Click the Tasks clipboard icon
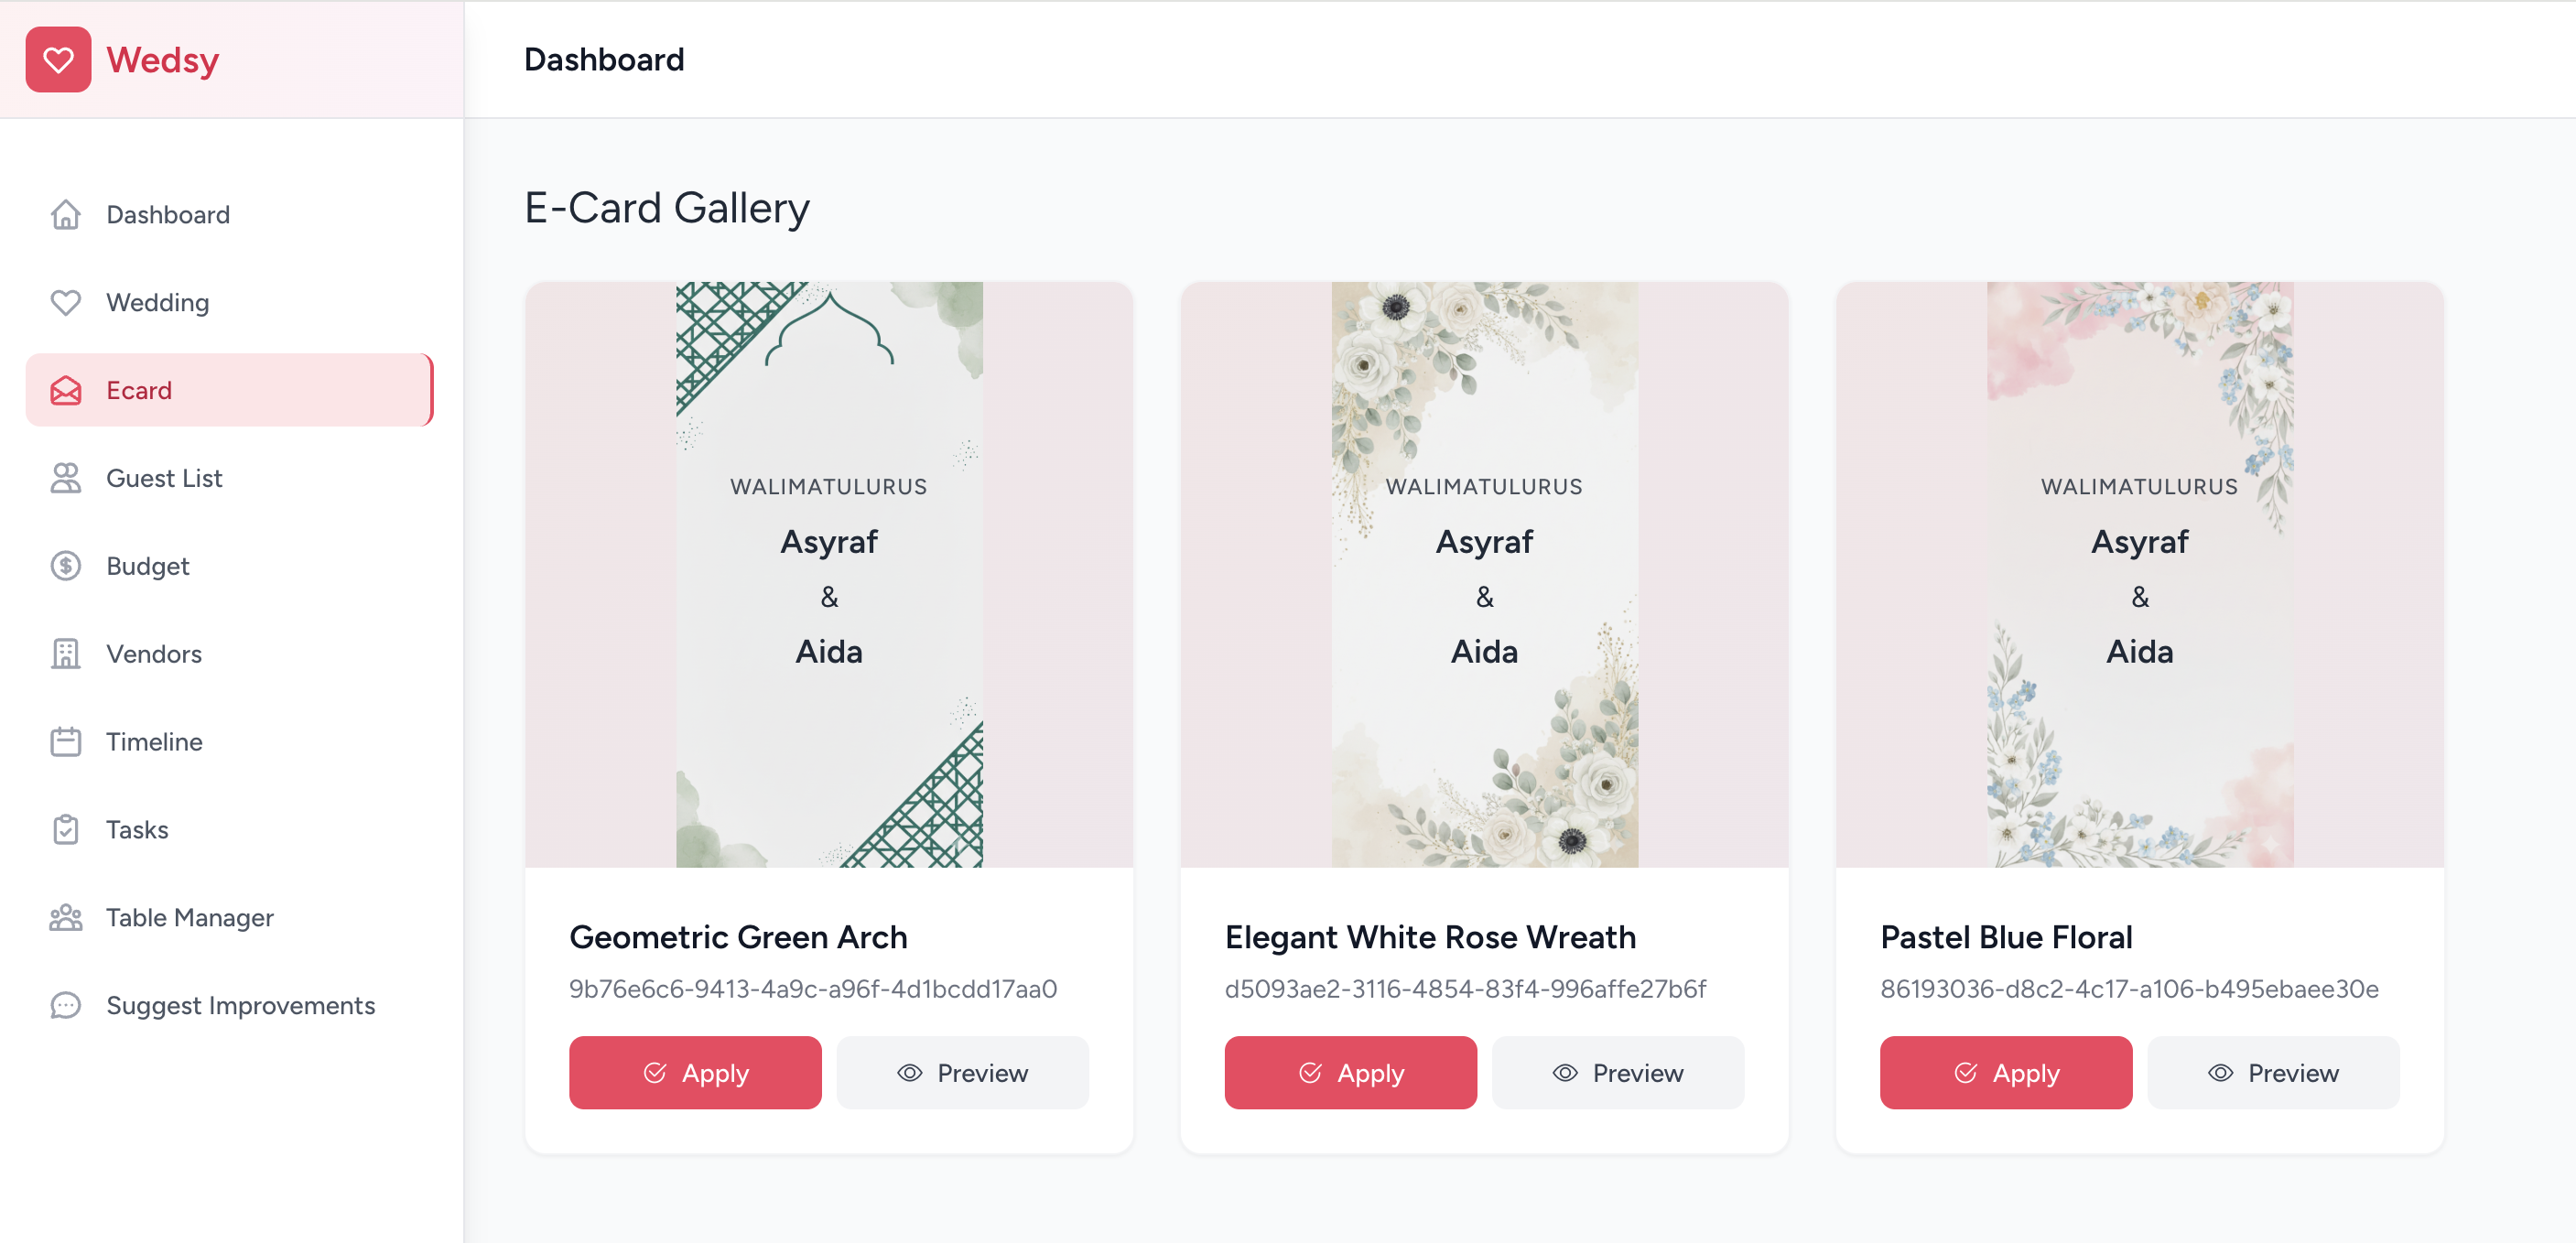The width and height of the screenshot is (2576, 1243). pyautogui.click(x=66, y=830)
